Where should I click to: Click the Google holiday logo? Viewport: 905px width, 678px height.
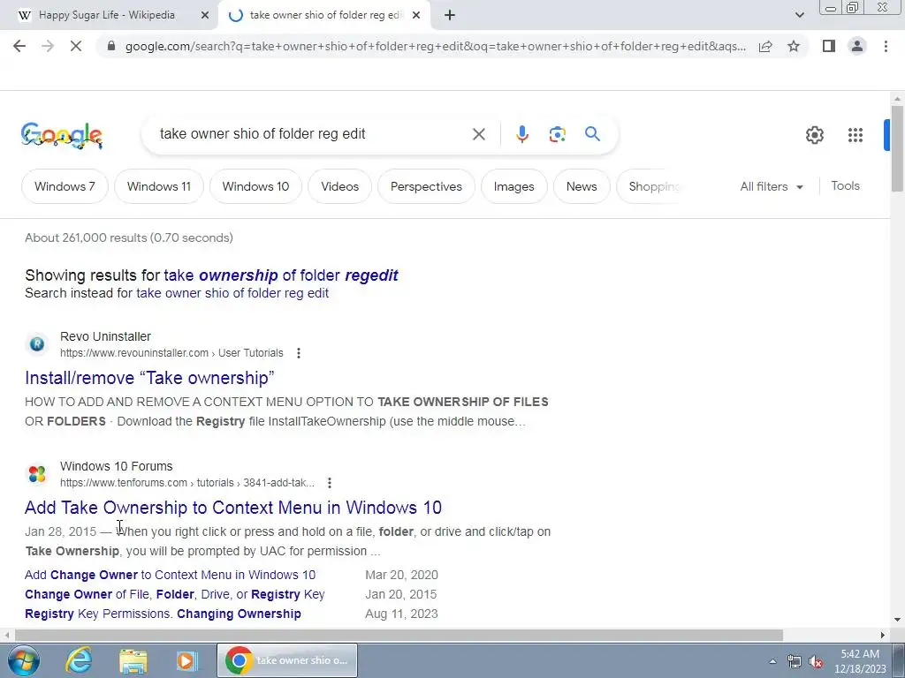coord(62,135)
